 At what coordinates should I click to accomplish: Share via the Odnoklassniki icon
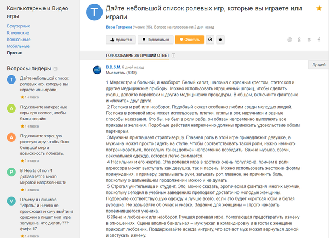coord(299,40)
